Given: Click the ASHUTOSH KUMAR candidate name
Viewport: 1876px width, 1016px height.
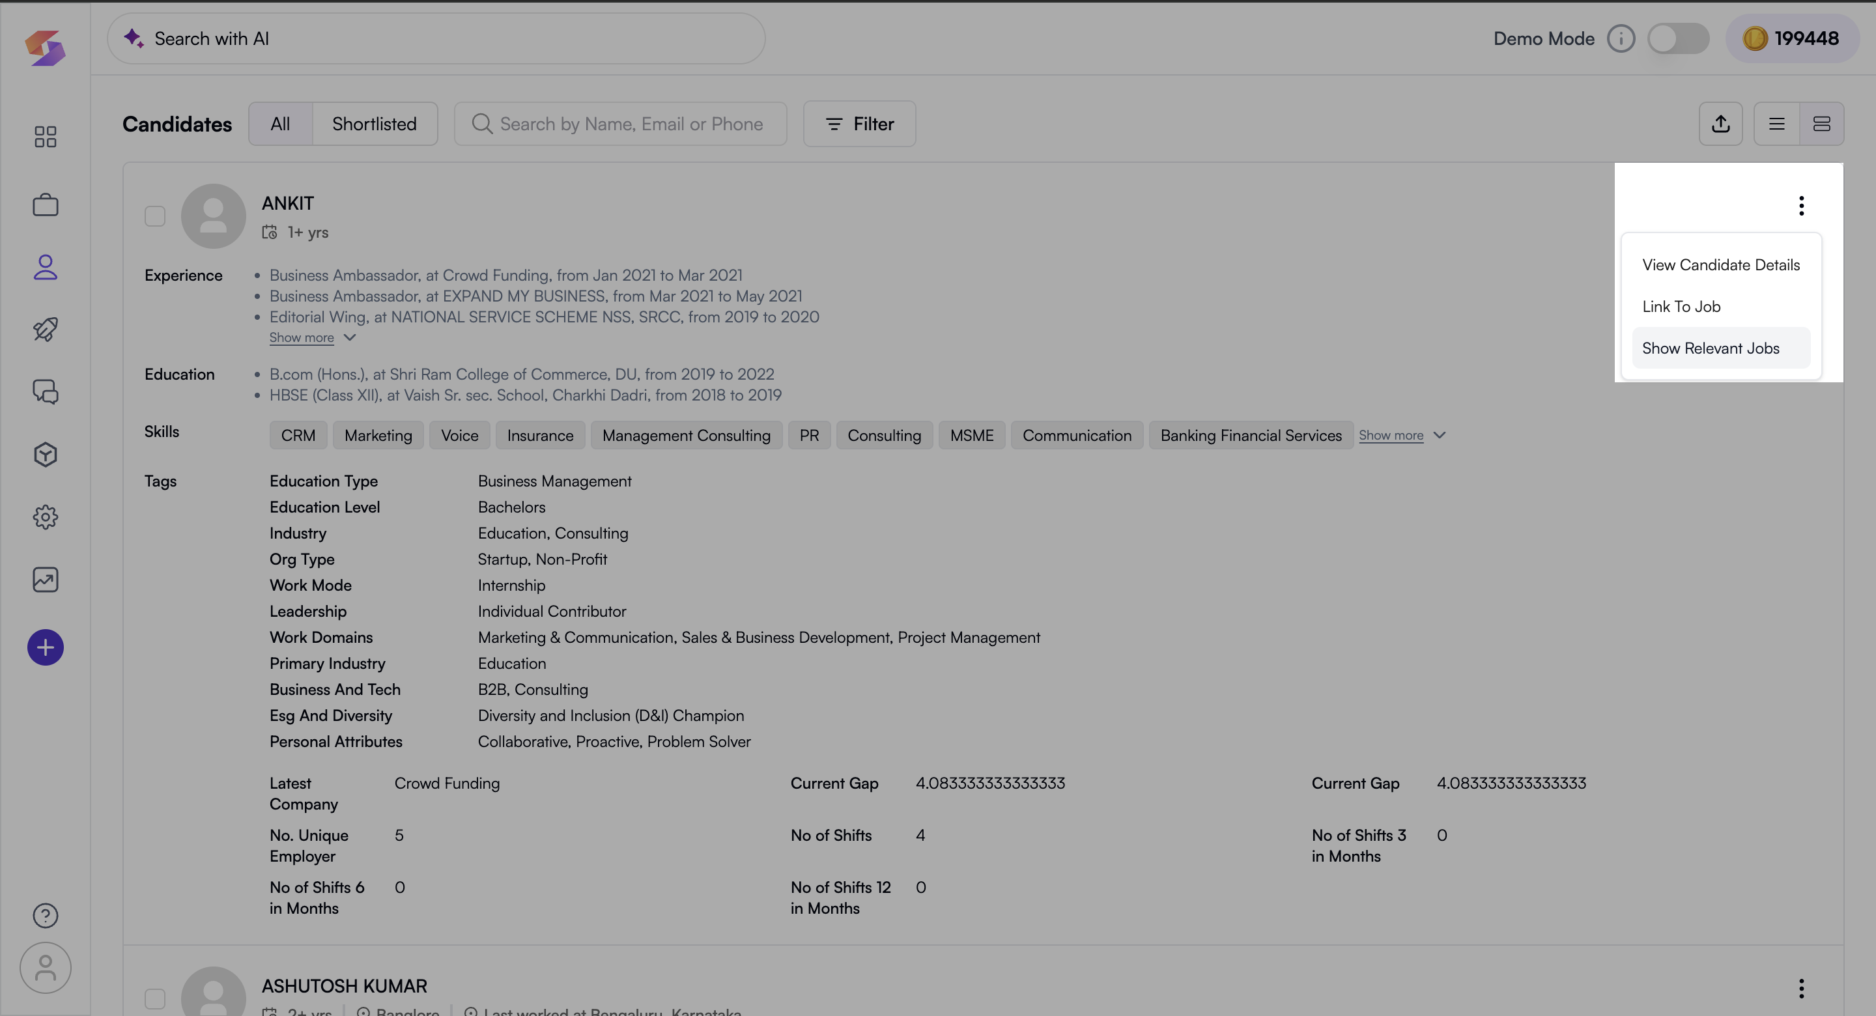Looking at the screenshot, I should (x=345, y=986).
